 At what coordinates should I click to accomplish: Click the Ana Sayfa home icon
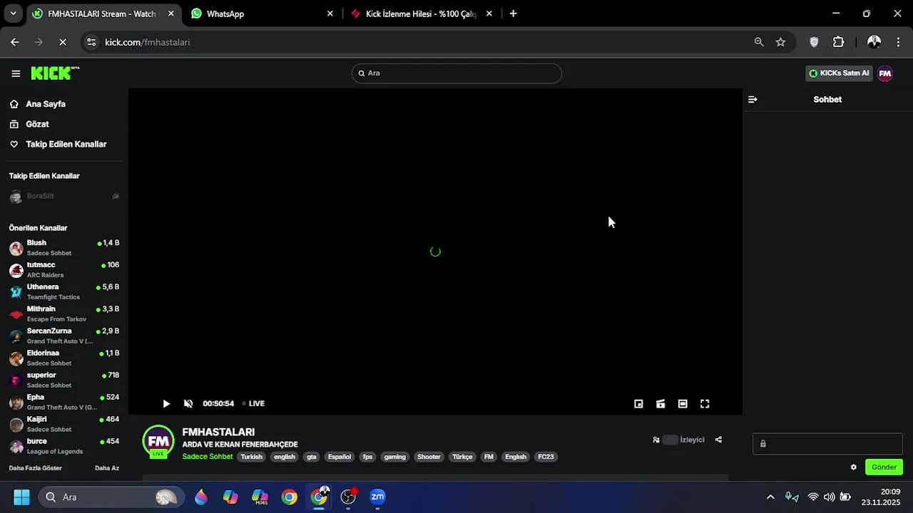point(14,104)
